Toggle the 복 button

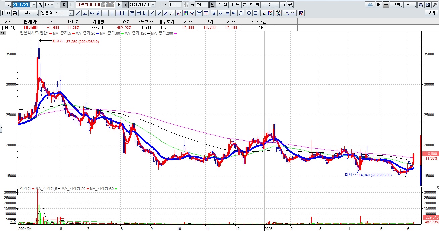(x=386, y=5)
